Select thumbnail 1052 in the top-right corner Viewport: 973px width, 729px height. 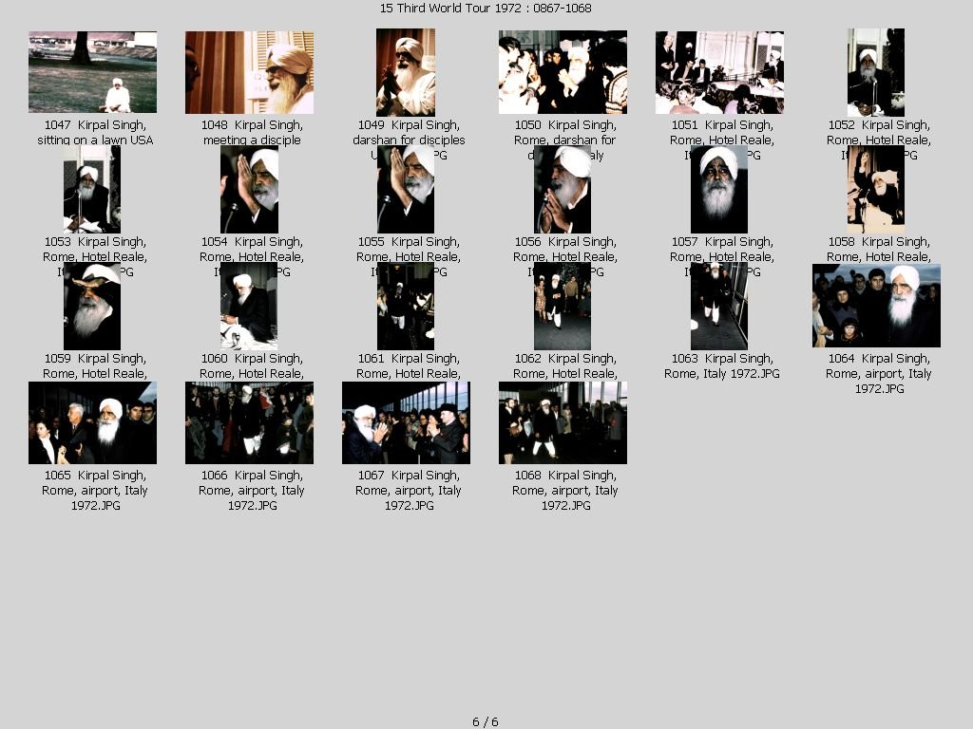(875, 72)
